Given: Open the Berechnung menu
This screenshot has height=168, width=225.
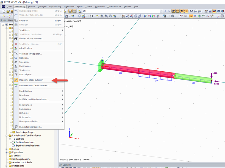Looking at the screenshot, I should pyautogui.click(x=55, y=6).
